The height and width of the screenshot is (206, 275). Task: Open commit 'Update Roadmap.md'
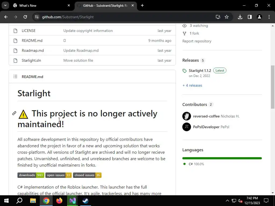click(x=81, y=51)
